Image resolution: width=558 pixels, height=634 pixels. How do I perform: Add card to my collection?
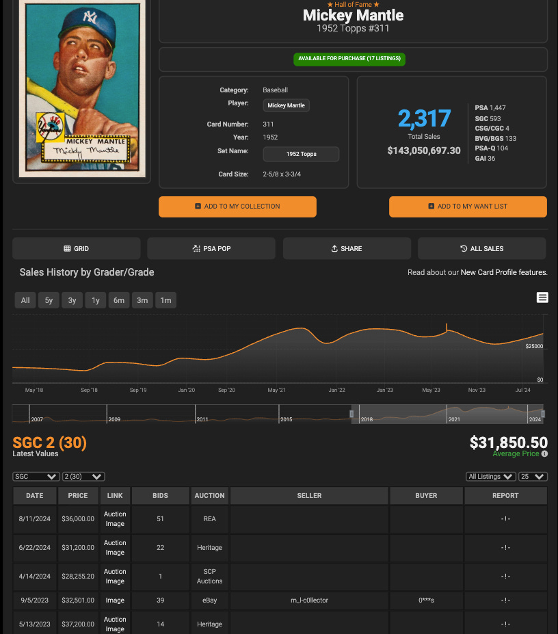(x=237, y=207)
